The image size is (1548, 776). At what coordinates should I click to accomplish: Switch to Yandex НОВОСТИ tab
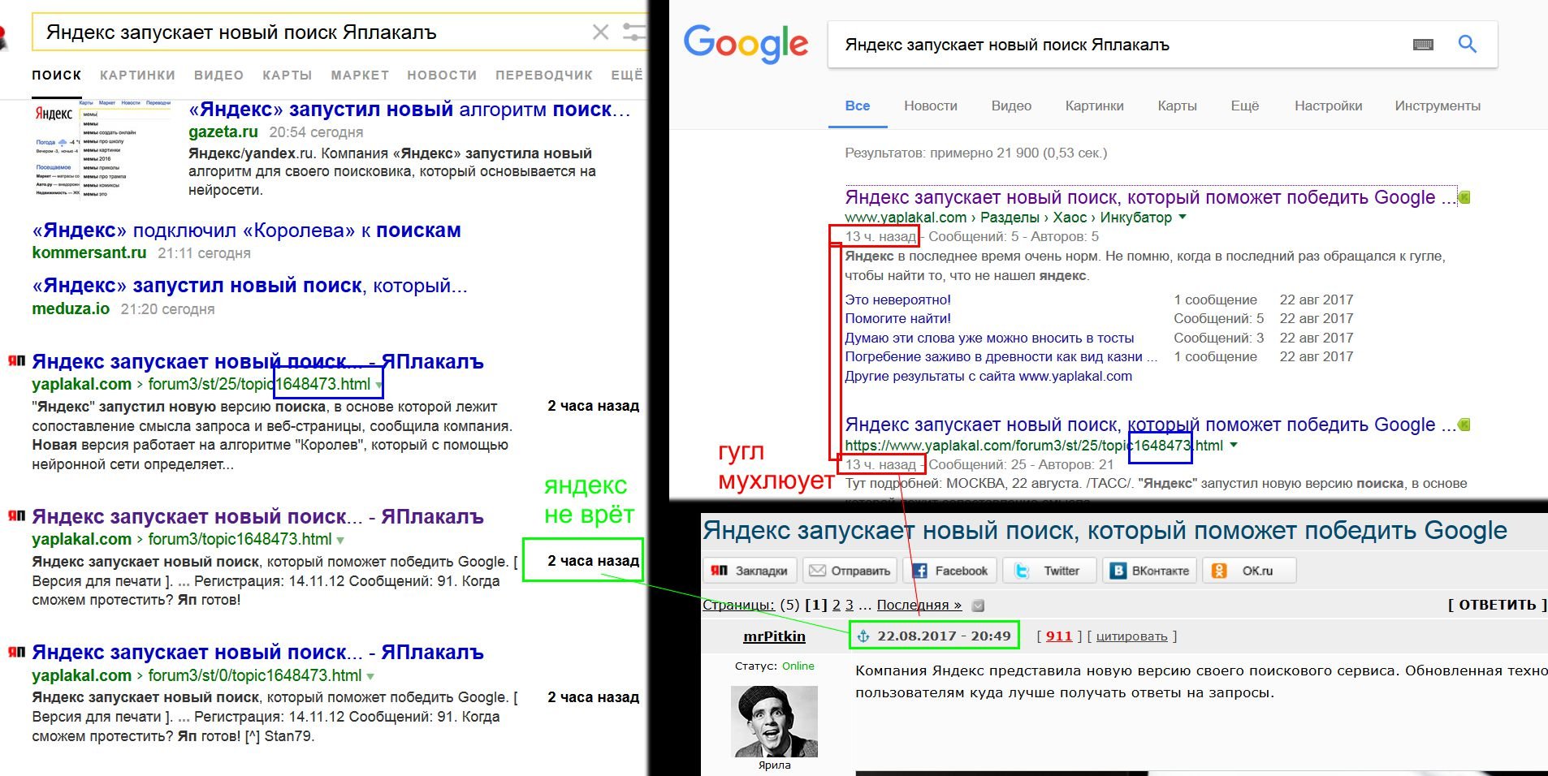coord(442,75)
